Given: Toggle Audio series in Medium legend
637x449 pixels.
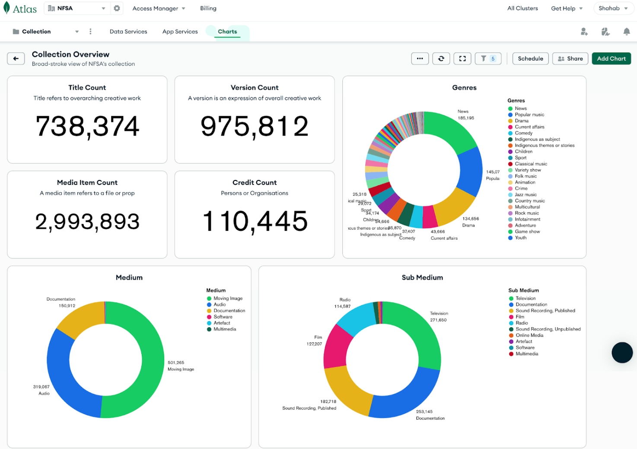Looking at the screenshot, I should click(x=220, y=304).
